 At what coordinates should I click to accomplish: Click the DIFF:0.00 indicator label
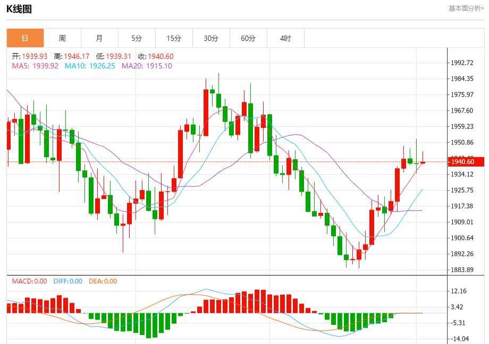coord(68,281)
